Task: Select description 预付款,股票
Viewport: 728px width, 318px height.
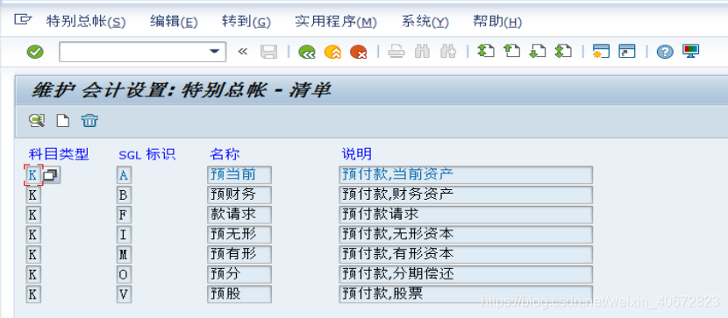Action: click(466, 294)
